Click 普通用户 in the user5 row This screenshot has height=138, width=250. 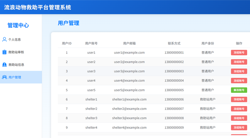pos(207,90)
